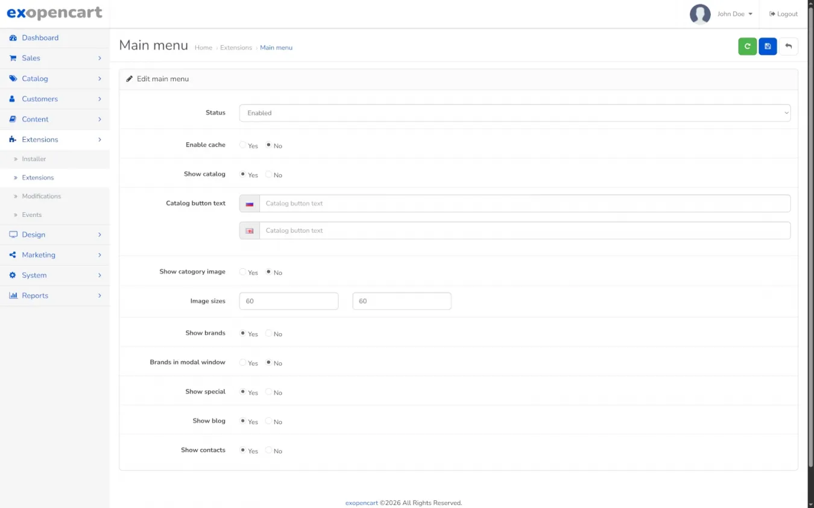
Task: Click the green refresh icon button
Action: [747, 46]
